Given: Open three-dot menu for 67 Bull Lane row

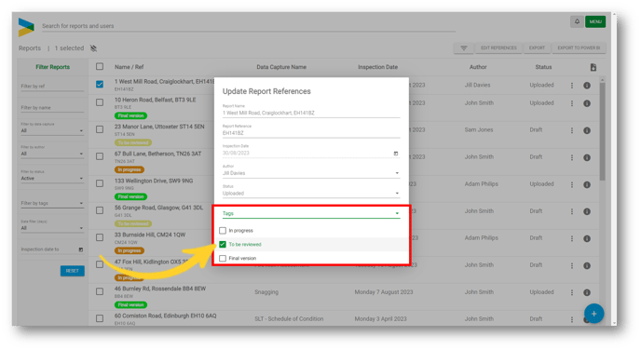Looking at the screenshot, I should 572,157.
